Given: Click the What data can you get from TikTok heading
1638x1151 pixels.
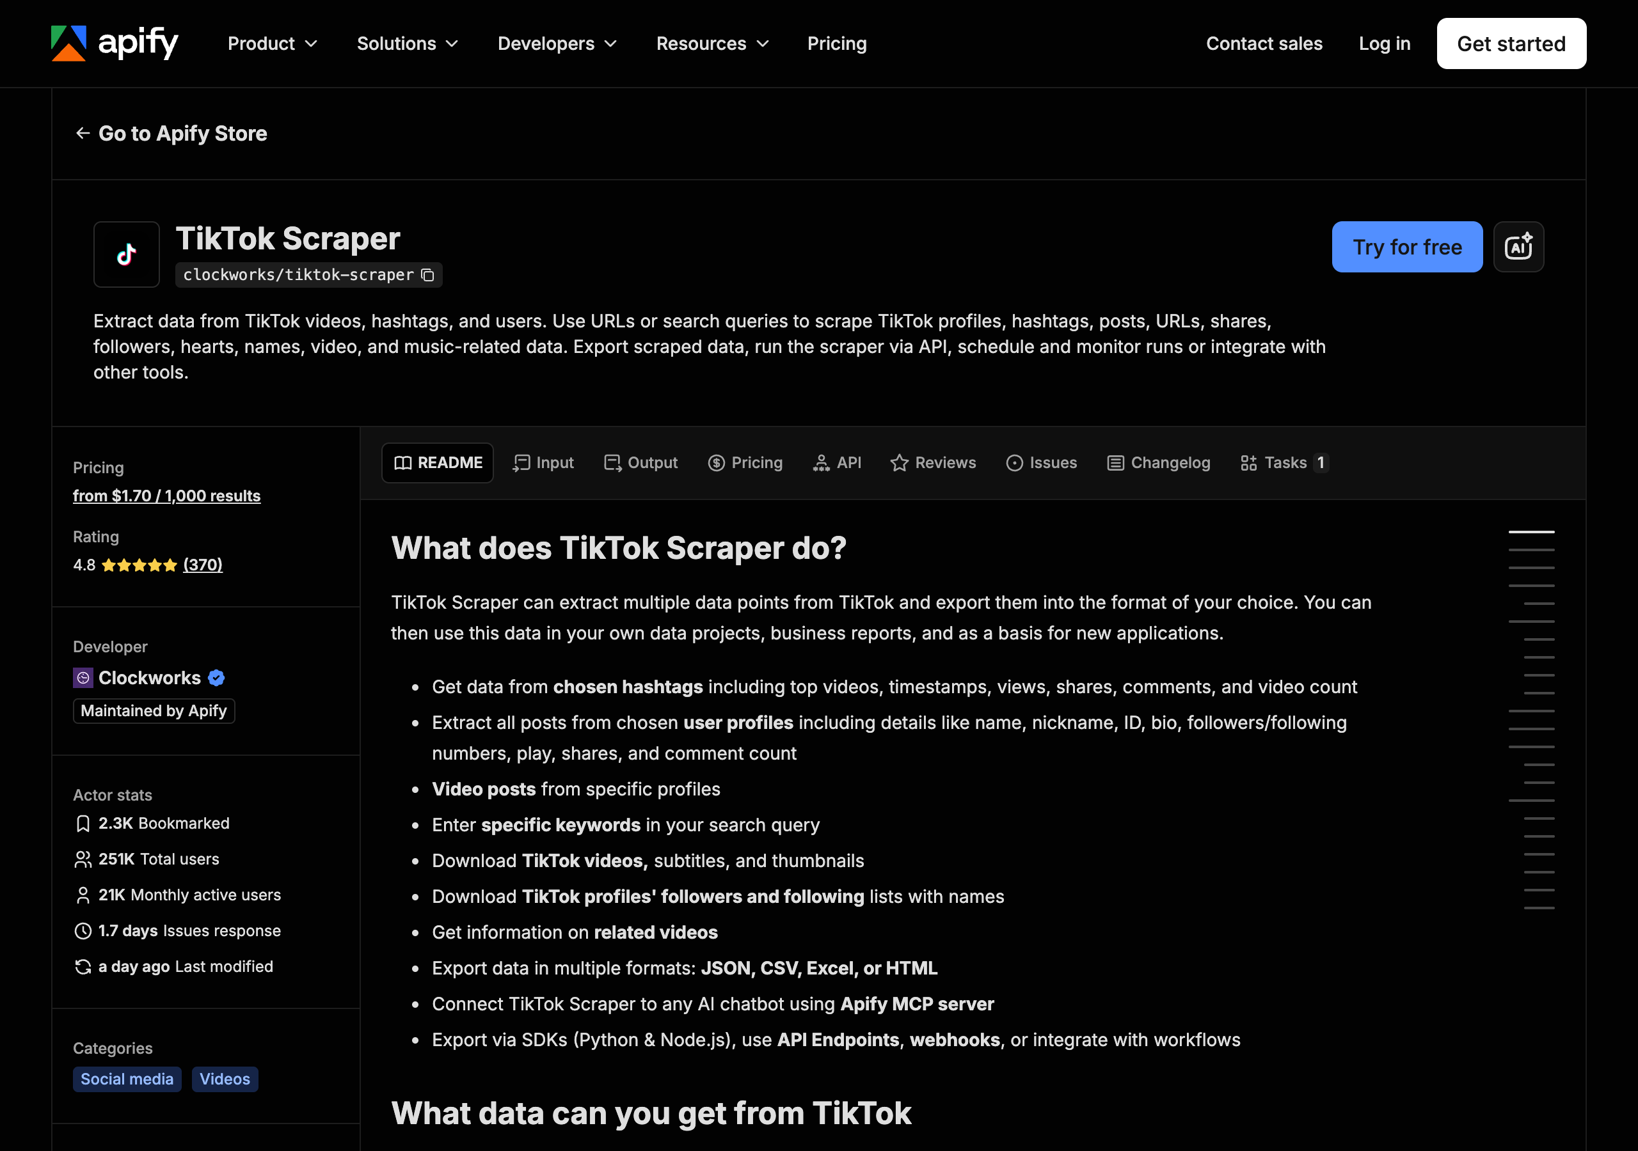Looking at the screenshot, I should click(x=651, y=1113).
